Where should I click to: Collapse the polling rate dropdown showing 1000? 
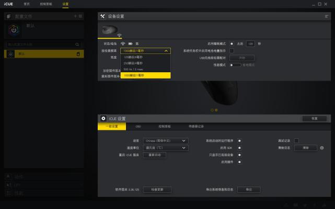[145, 51]
